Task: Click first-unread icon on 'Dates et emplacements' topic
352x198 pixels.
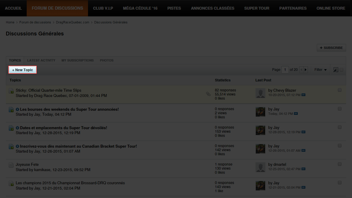Action: (18, 128)
